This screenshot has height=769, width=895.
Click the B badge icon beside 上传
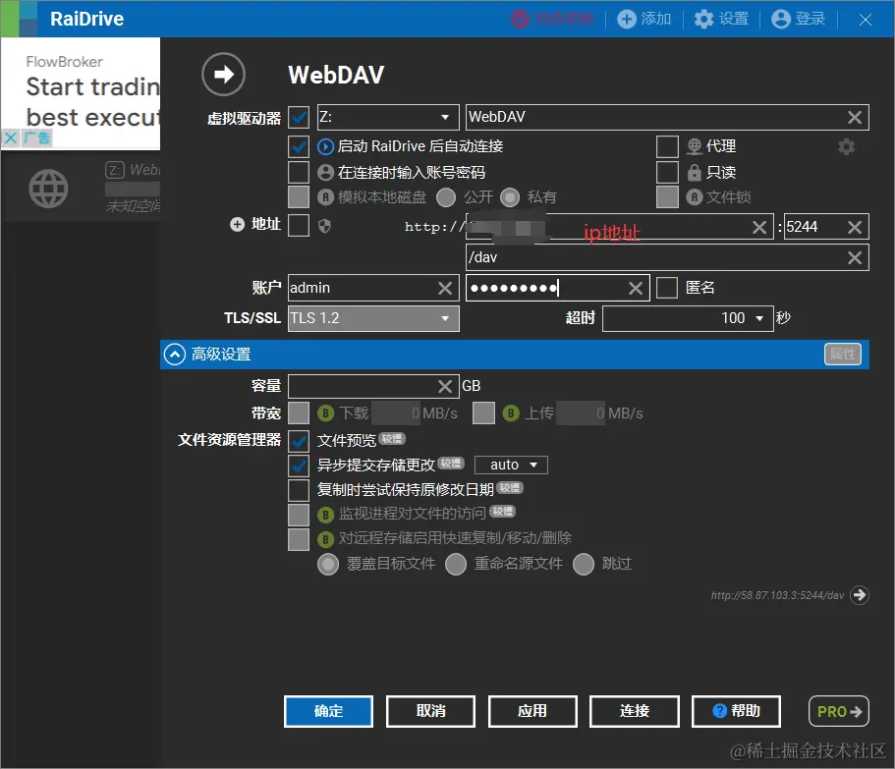511,413
